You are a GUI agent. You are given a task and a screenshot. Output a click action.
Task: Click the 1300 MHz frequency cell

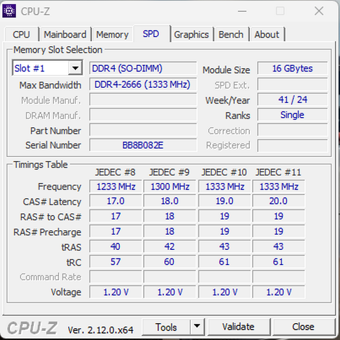(169, 186)
